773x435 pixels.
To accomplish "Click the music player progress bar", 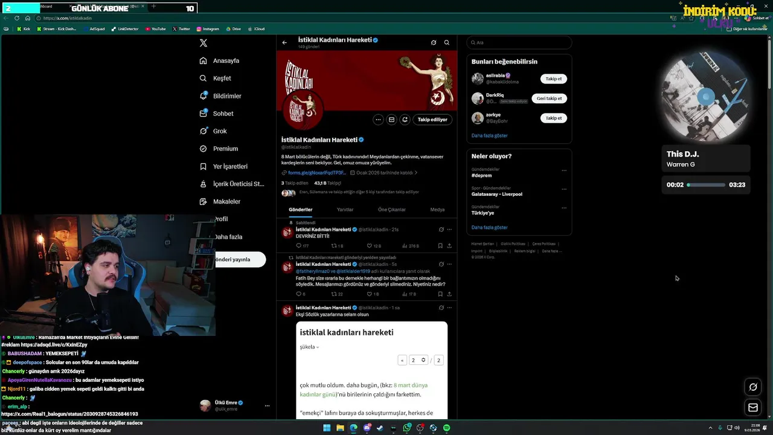I will (x=706, y=185).
